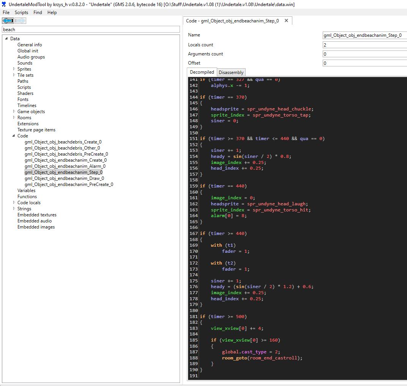
Task: Open gml_Object_obj_endbeachanim_Alarm_0 code entry
Action: pyautogui.click(x=65, y=166)
